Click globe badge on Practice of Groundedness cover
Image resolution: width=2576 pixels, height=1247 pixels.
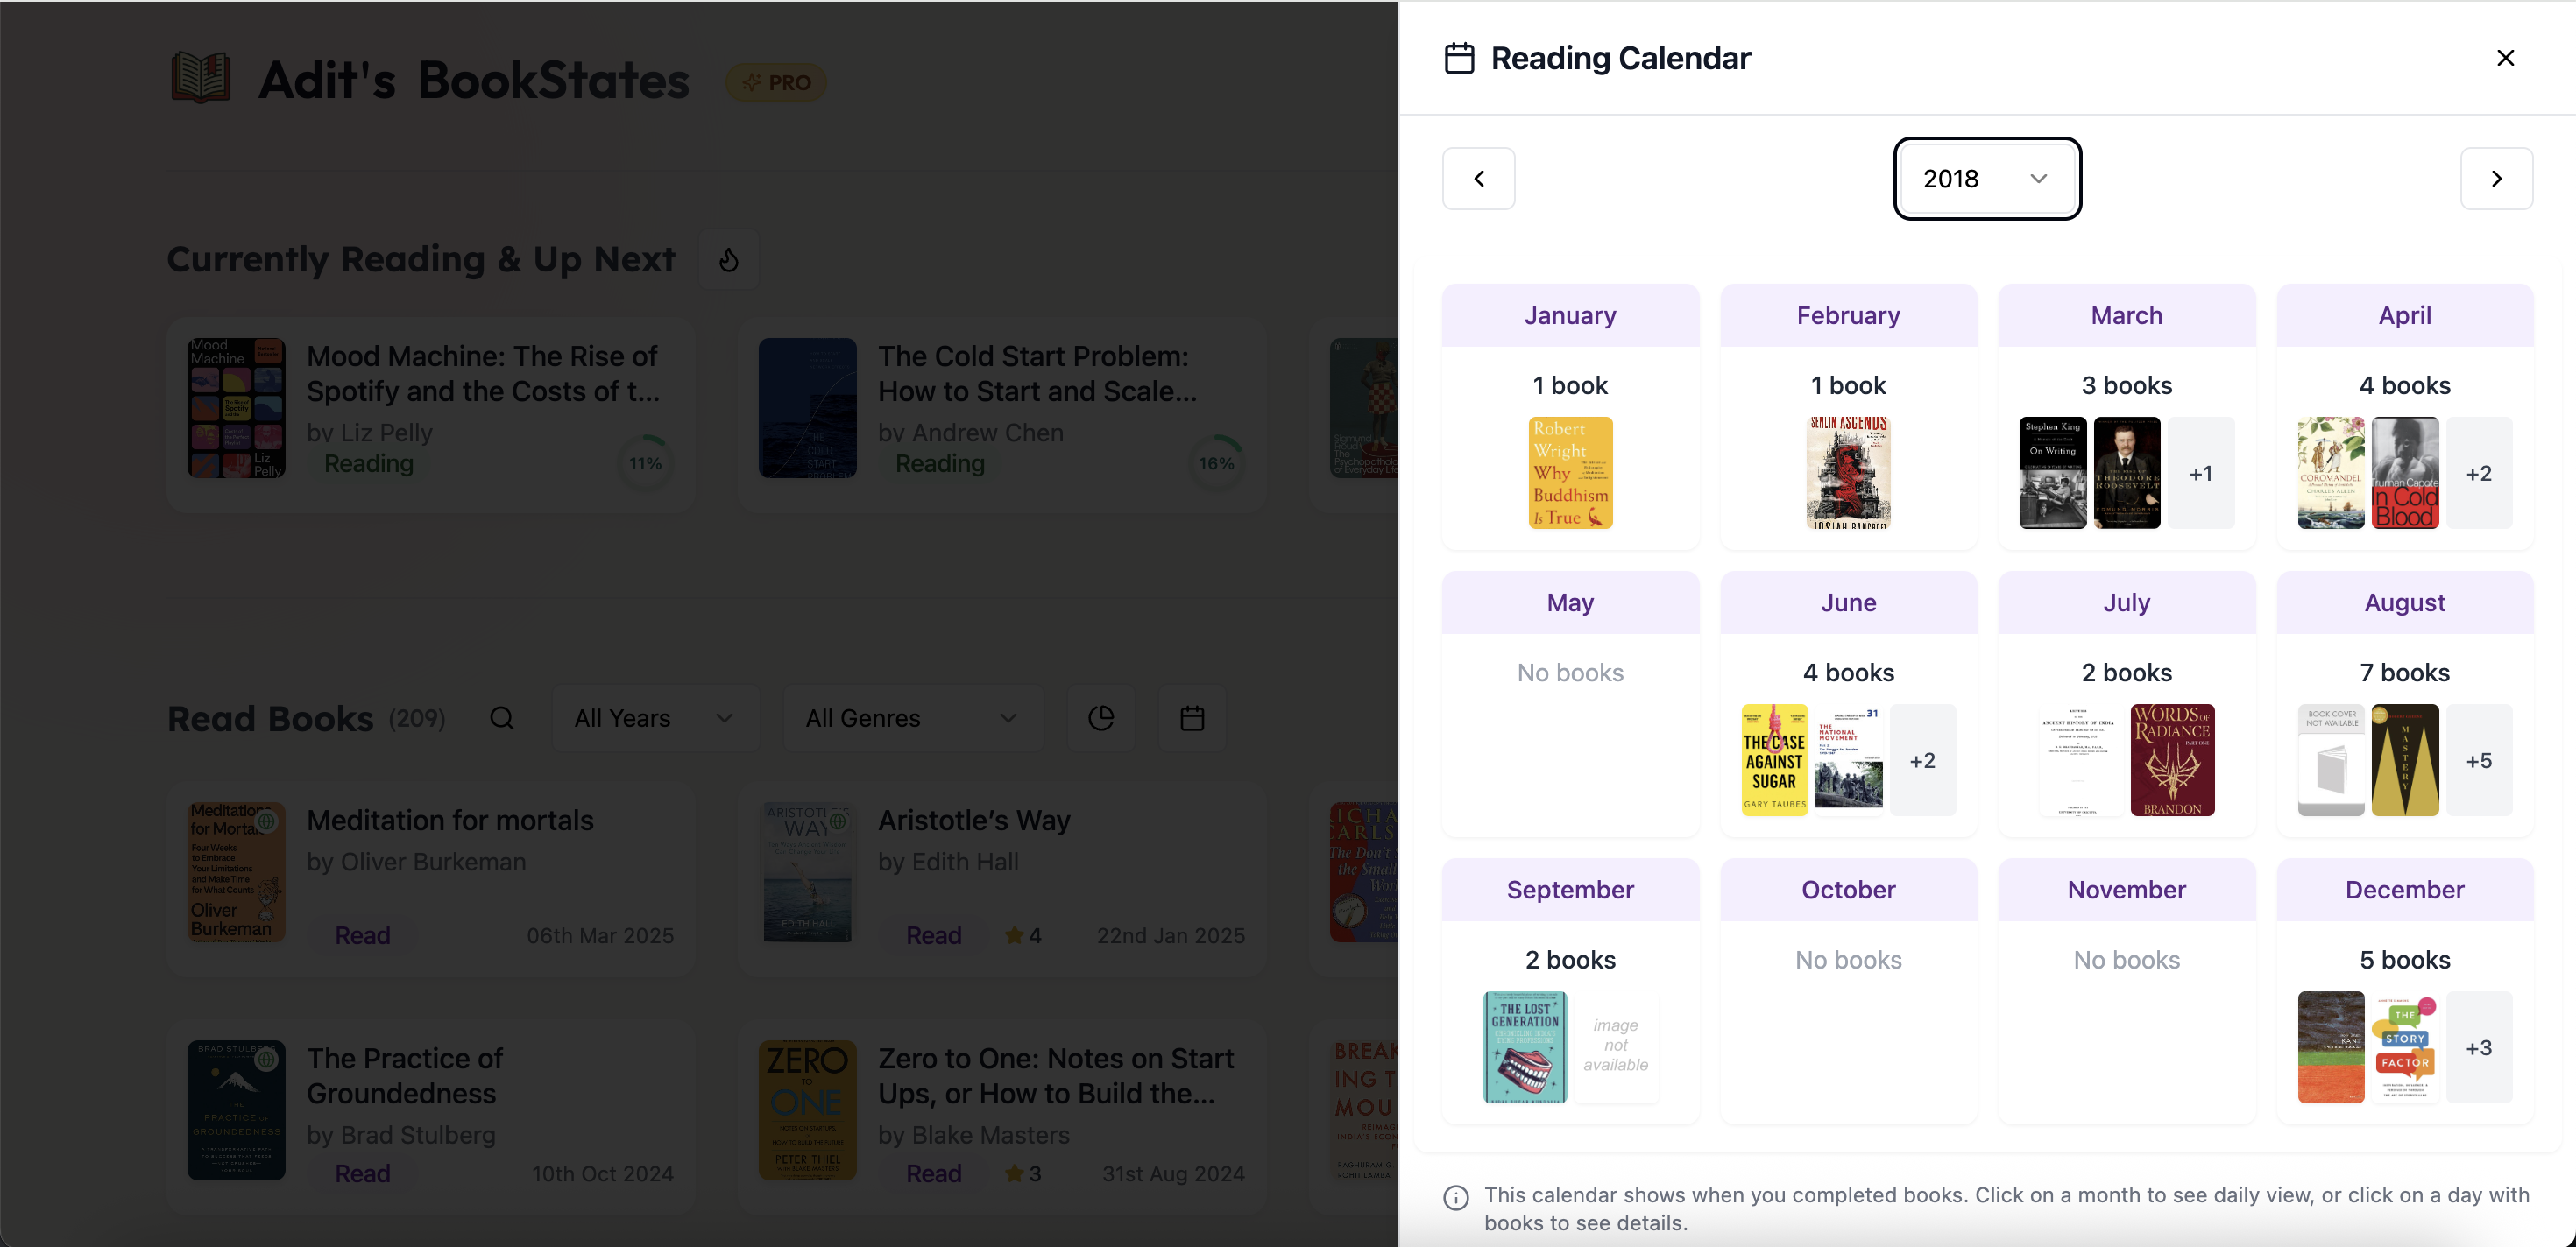266,1059
